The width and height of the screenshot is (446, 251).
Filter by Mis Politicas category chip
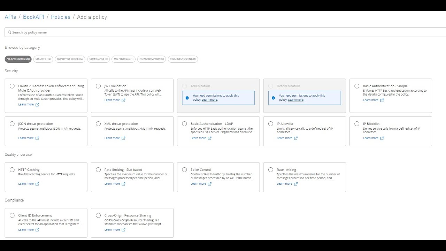click(123, 59)
